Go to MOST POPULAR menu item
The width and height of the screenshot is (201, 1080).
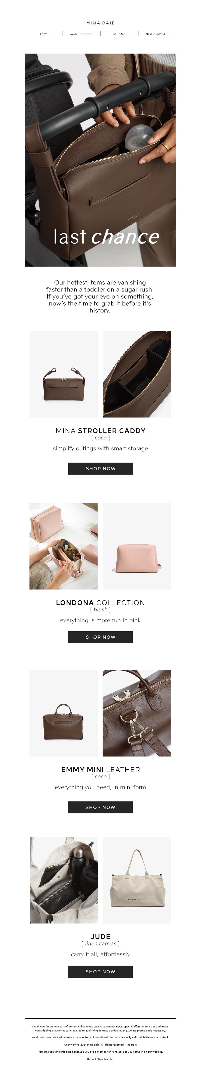(82, 34)
